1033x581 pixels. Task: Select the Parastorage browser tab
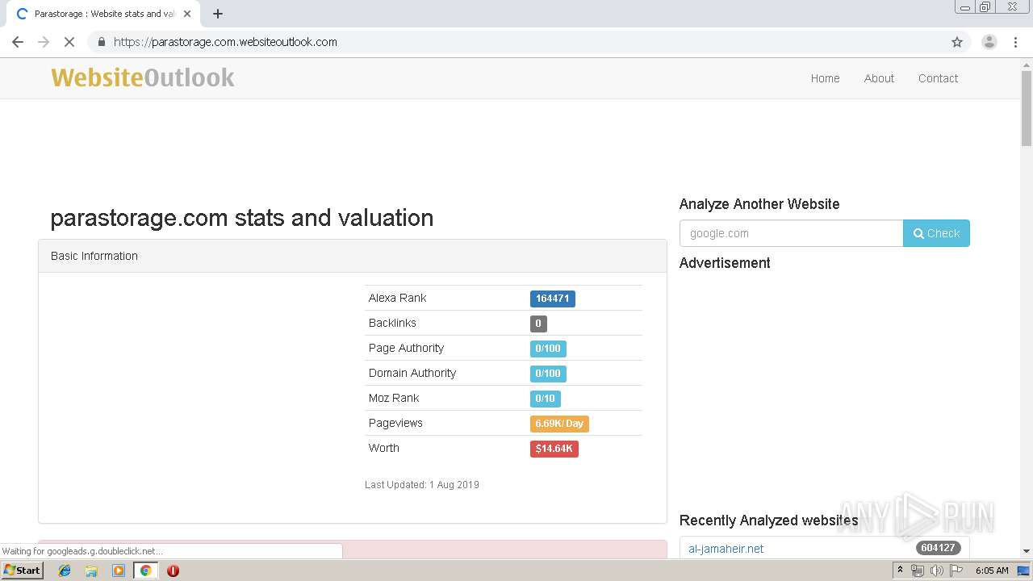tap(103, 14)
